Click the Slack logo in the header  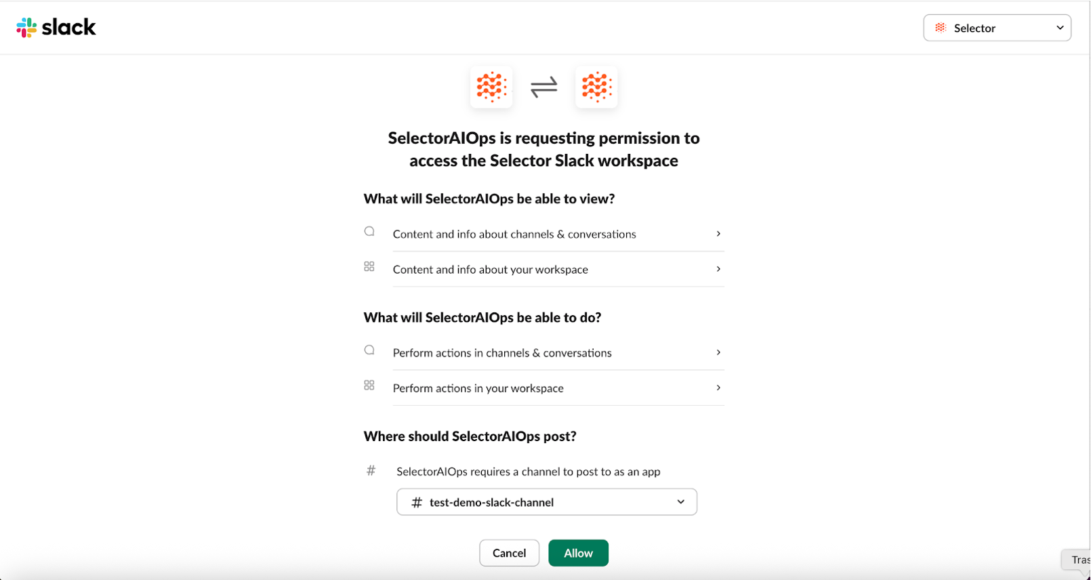click(56, 27)
